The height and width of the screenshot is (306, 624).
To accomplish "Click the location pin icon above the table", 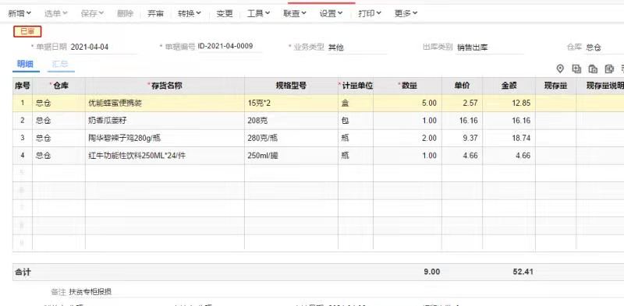I will coord(560,69).
